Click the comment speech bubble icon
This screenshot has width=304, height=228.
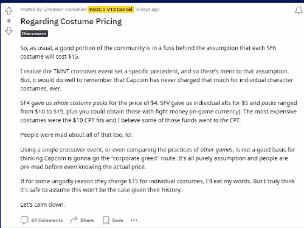[x=24, y=220]
